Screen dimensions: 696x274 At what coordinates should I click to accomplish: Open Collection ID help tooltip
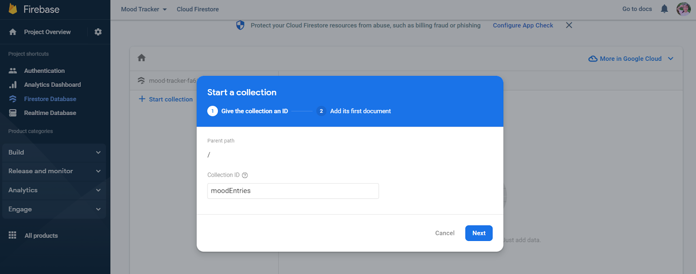(x=244, y=175)
